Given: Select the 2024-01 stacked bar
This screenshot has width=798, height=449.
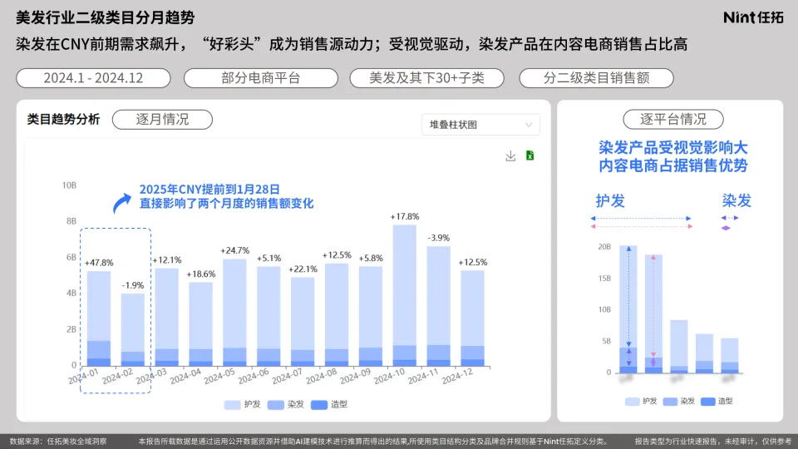Looking at the screenshot, I should tap(99, 318).
